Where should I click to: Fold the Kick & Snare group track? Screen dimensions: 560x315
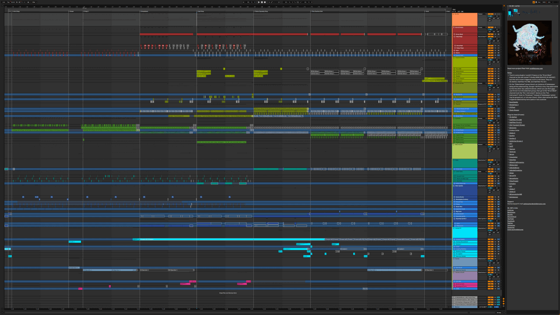[x=454, y=28]
